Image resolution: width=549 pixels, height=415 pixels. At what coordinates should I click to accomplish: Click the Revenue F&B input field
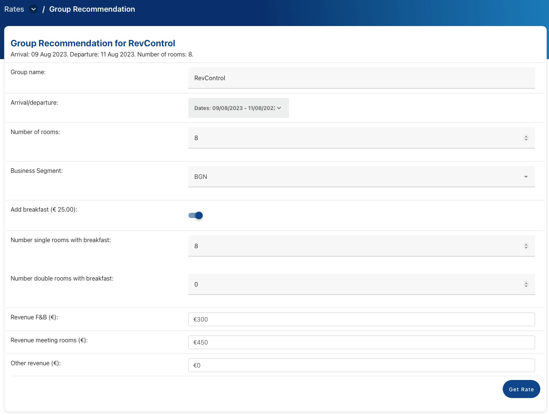tap(361, 319)
